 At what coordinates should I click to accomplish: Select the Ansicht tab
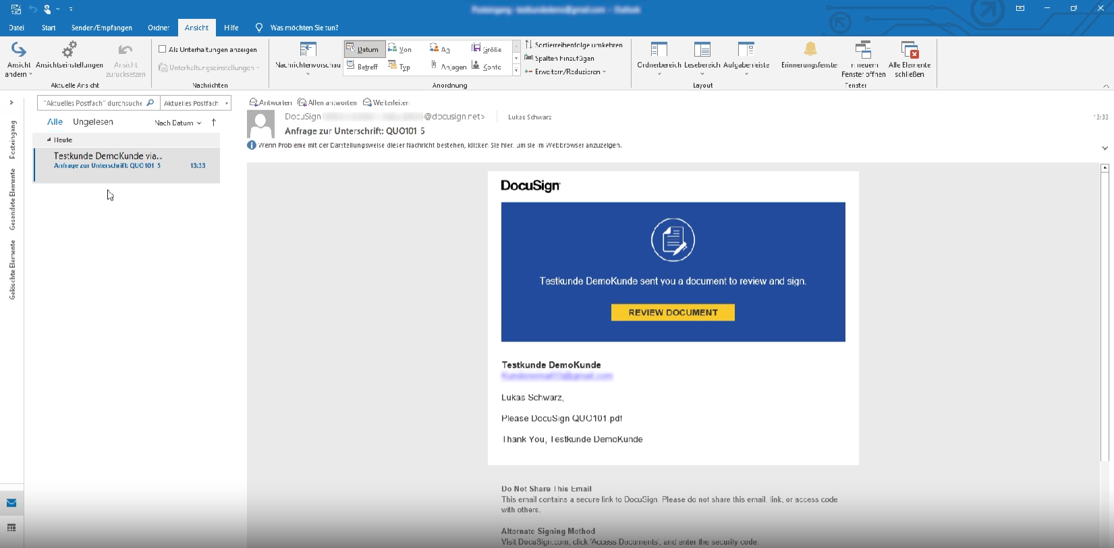click(196, 28)
